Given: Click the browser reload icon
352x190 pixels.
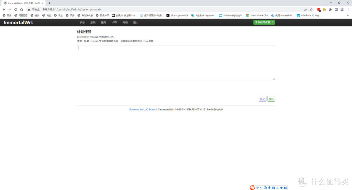Looking at the screenshot, I should click(16, 9).
